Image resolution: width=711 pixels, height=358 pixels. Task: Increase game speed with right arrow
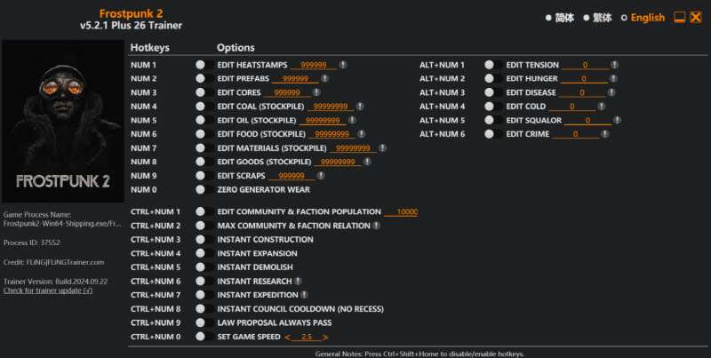point(325,338)
